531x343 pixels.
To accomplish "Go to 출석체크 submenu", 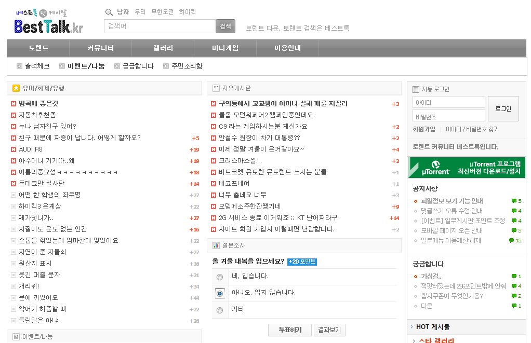I will [37, 66].
